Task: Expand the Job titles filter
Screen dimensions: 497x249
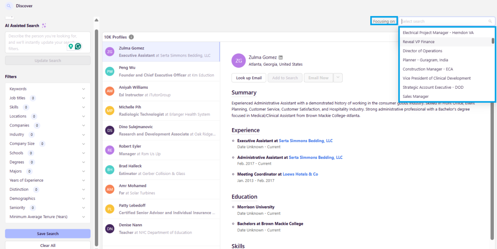Action: 83,98
